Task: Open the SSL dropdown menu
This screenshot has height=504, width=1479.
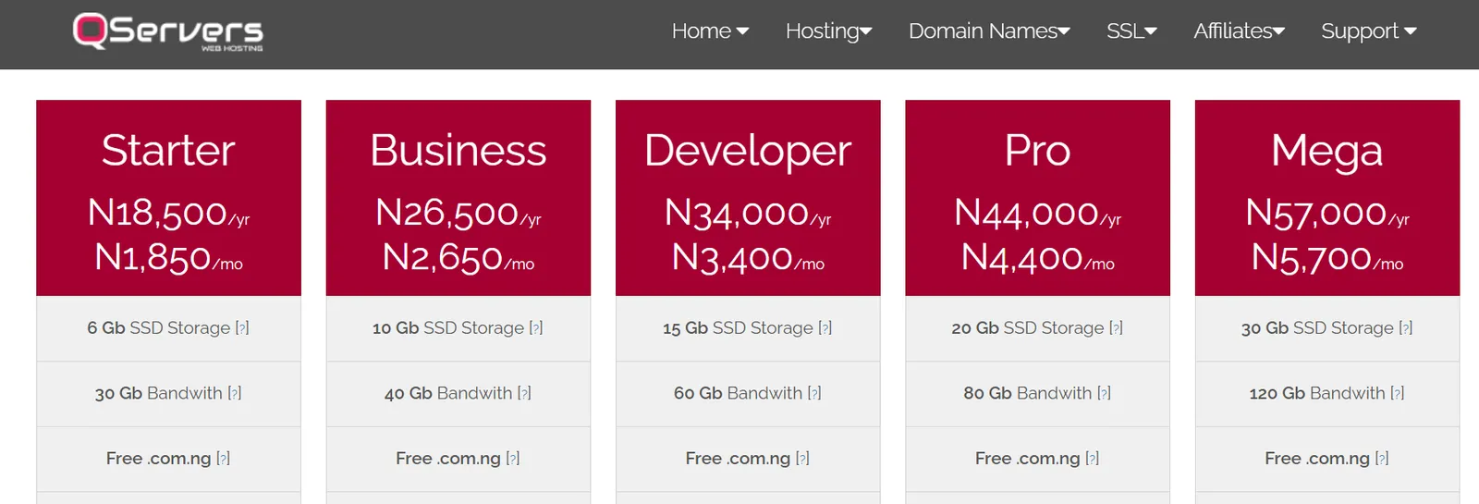Action: 1131,31
